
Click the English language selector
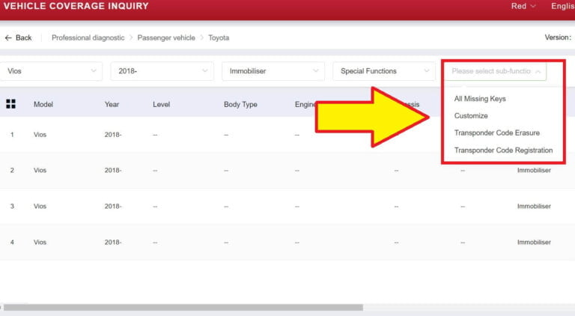[x=562, y=6]
